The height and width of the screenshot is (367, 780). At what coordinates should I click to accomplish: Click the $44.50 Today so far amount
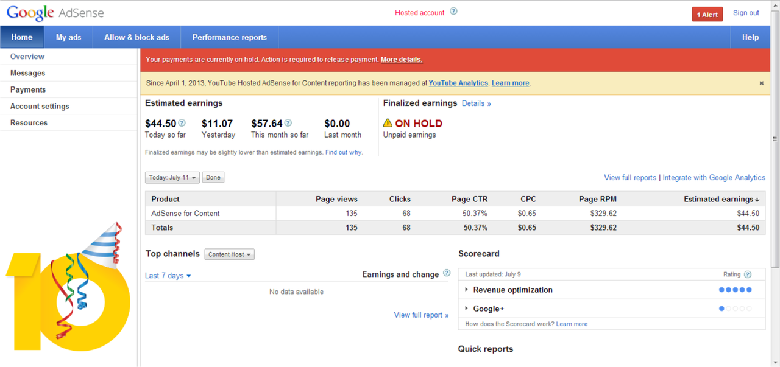(x=161, y=124)
